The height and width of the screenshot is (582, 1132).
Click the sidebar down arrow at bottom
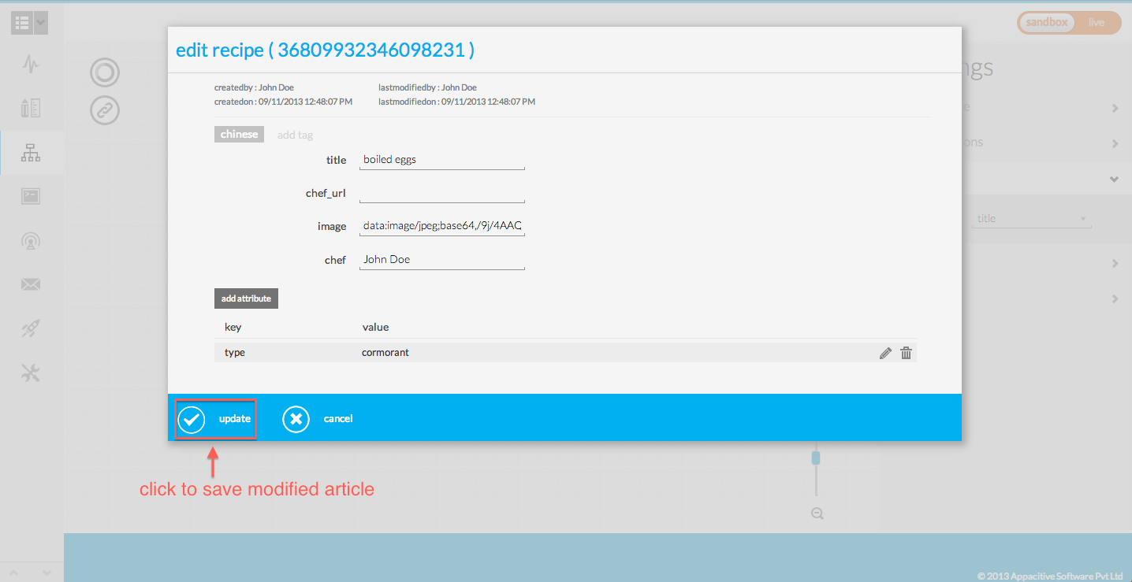[47, 573]
